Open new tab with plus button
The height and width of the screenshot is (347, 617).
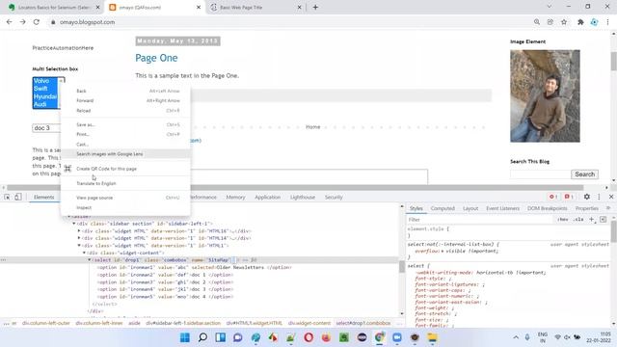tap(315, 7)
